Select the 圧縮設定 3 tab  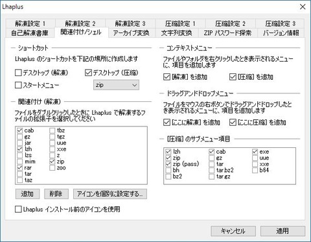pos(280,23)
